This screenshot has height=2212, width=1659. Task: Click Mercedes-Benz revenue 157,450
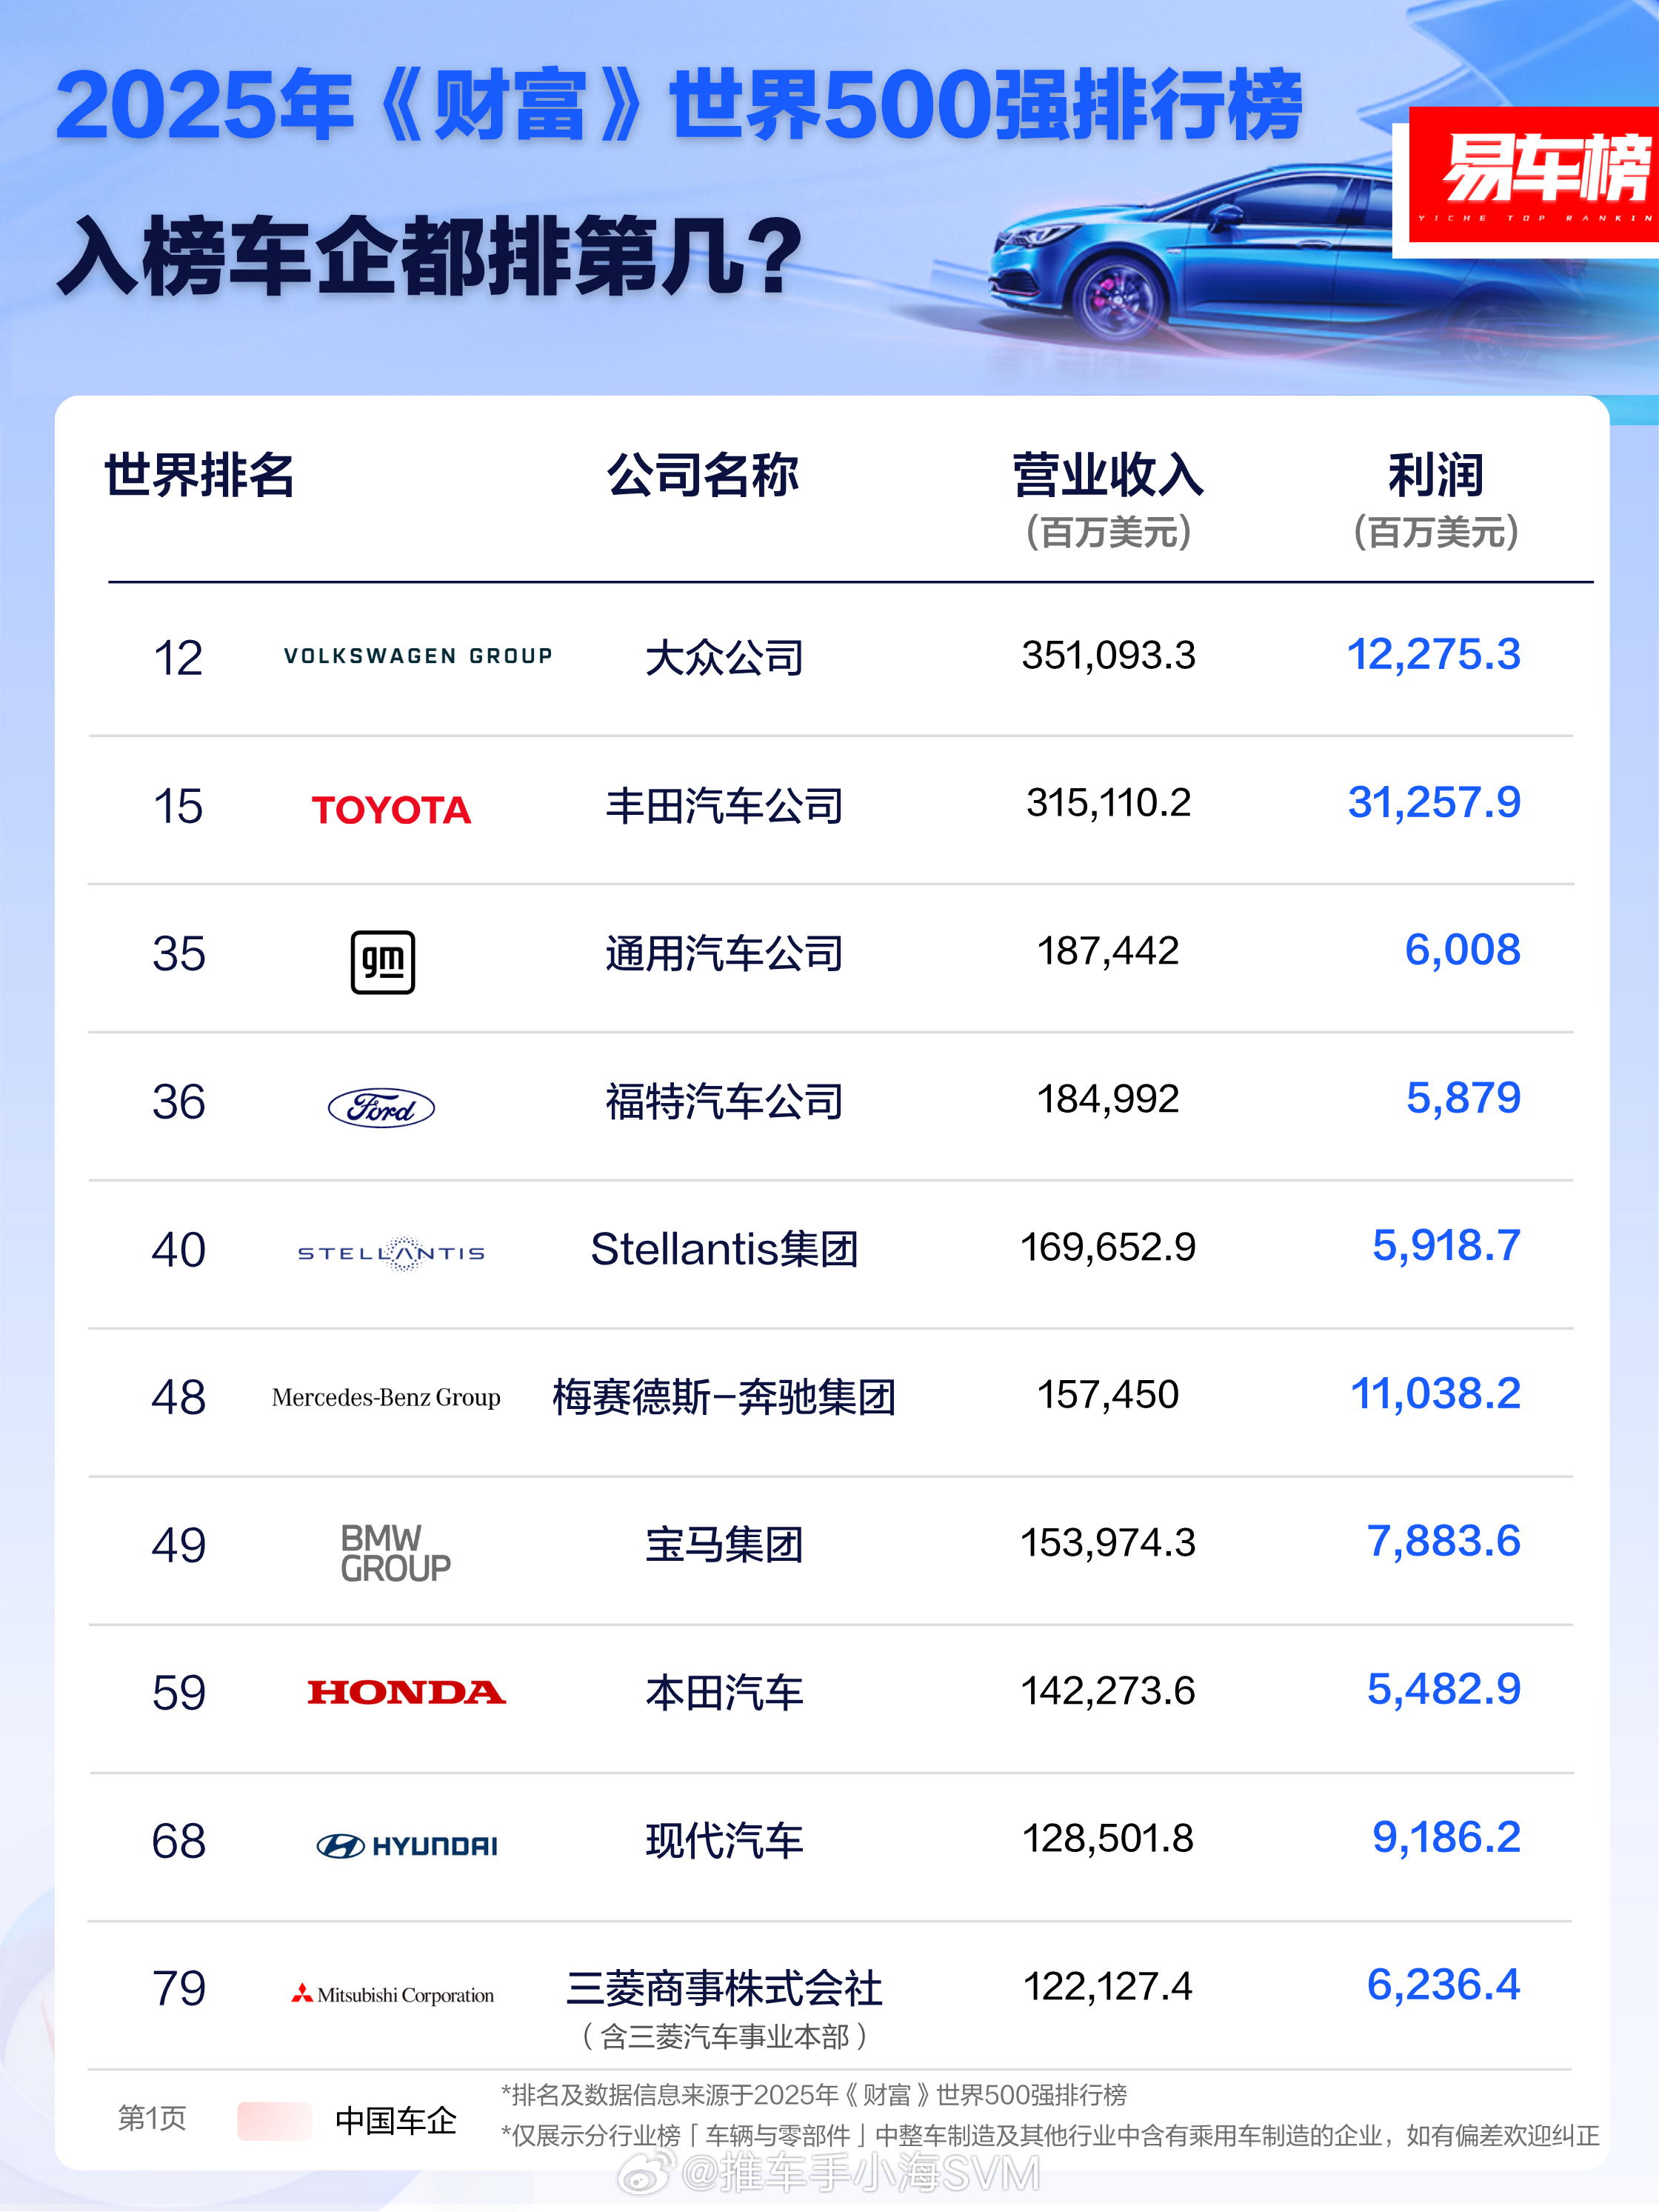pyautogui.click(x=1108, y=1395)
